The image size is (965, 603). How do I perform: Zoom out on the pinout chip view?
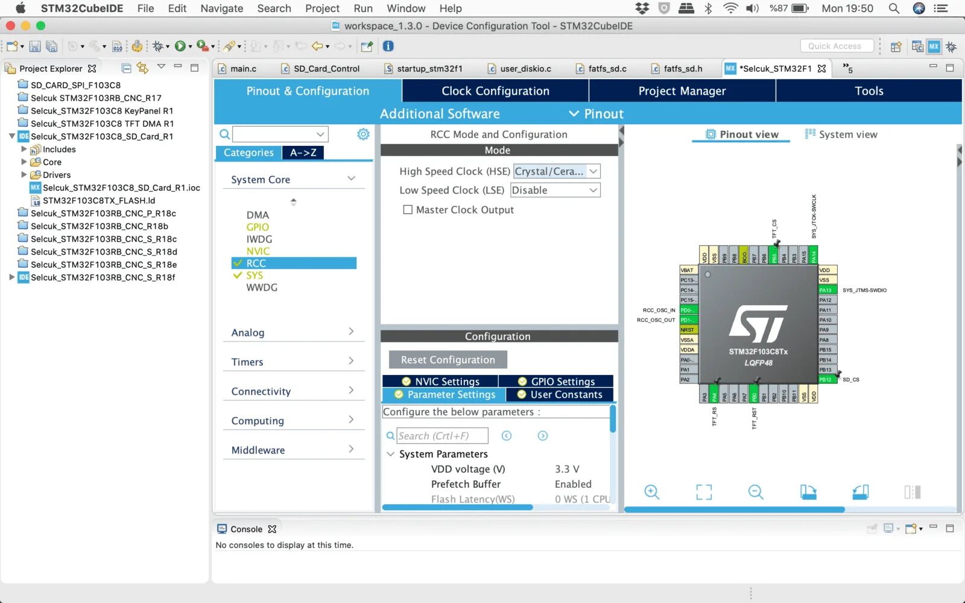756,492
